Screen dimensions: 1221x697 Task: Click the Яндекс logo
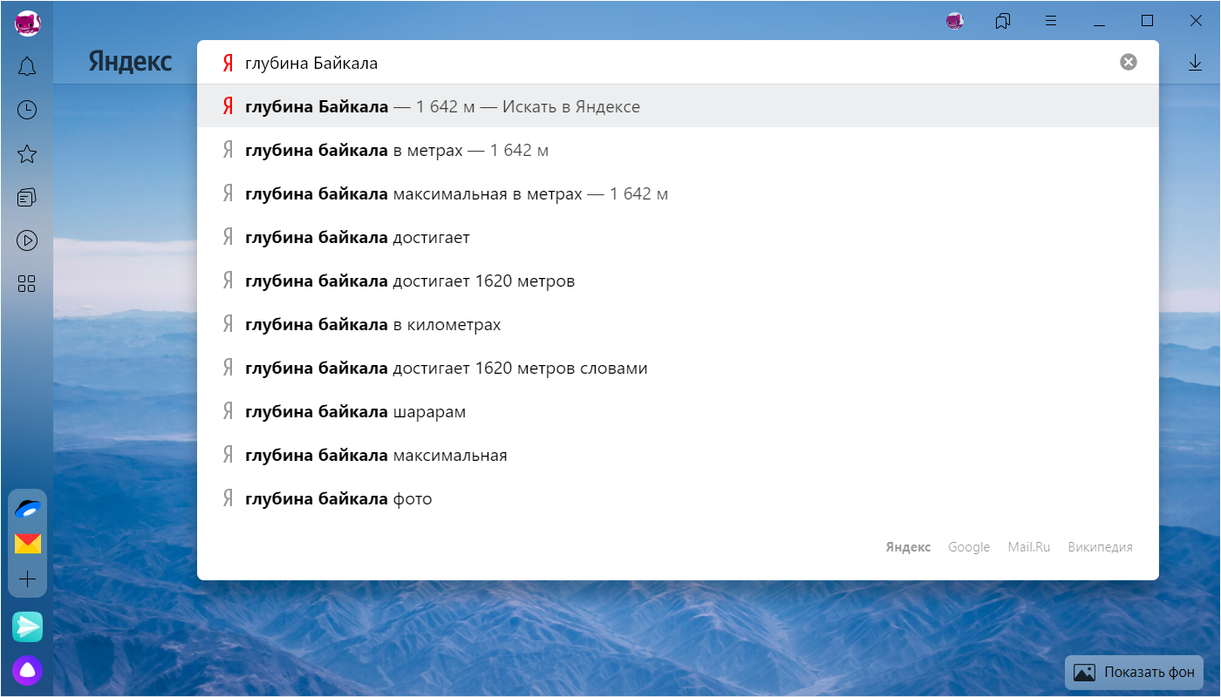click(x=130, y=62)
